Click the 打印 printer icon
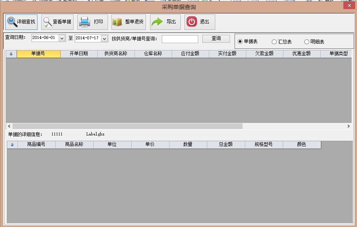Image resolution: width=357 pixels, height=227 pixels. coord(84,22)
